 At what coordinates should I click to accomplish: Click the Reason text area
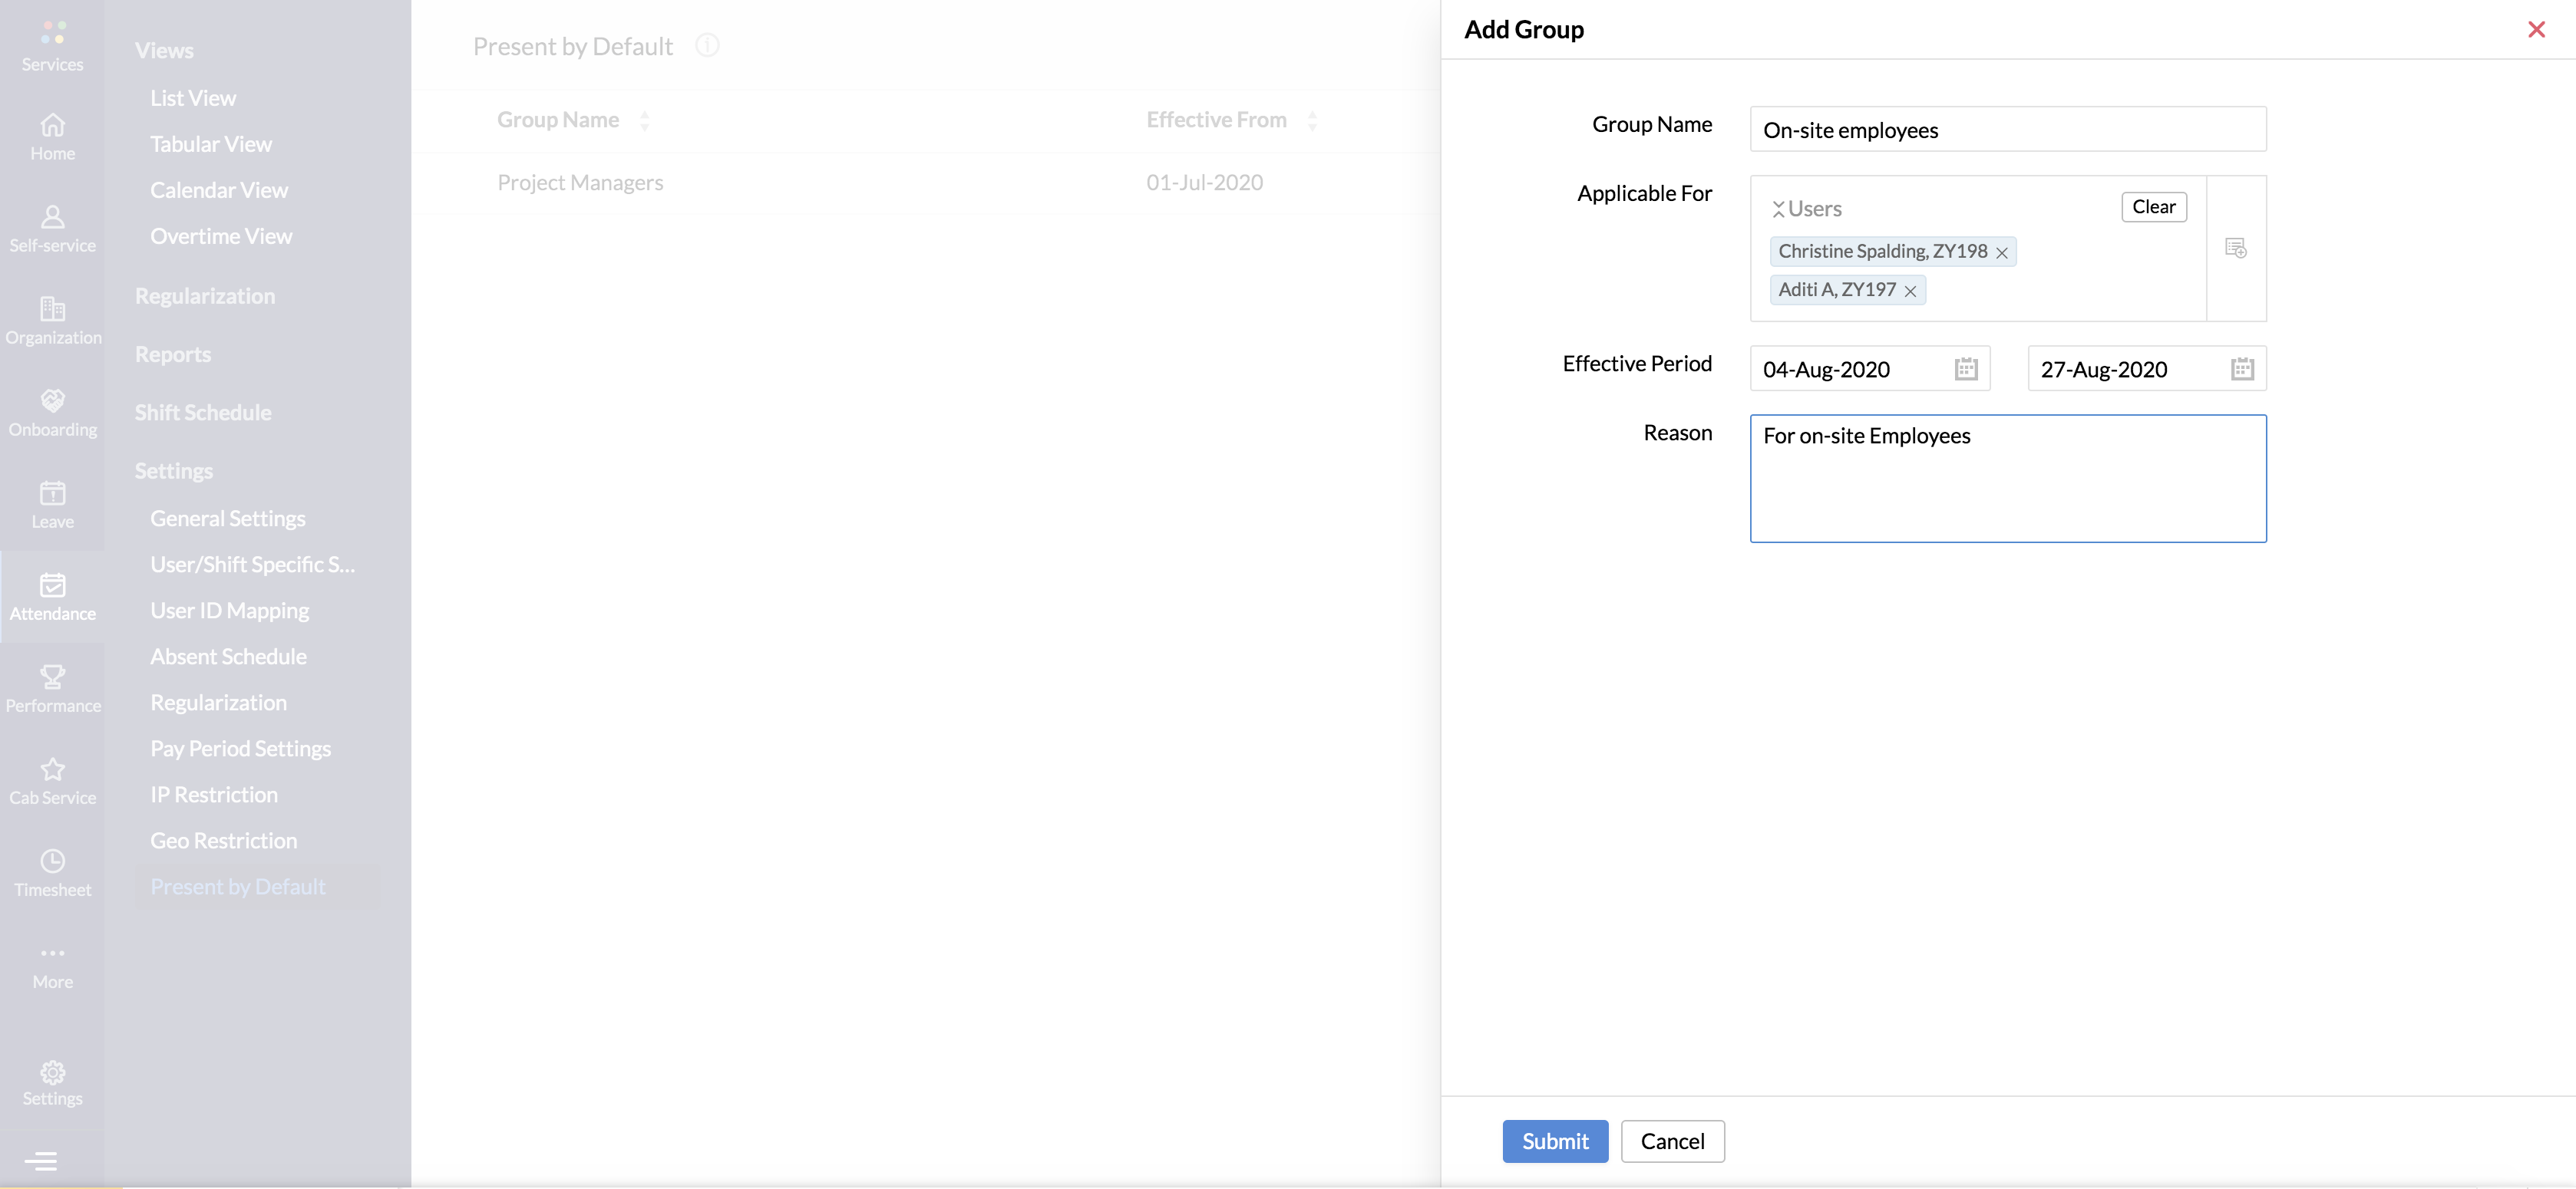point(2007,479)
